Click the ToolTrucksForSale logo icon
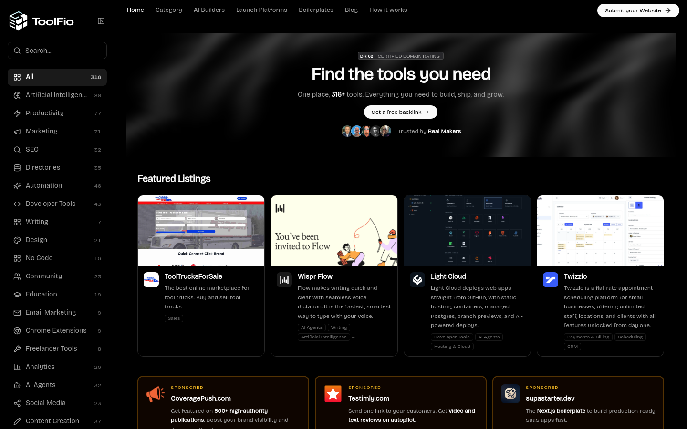This screenshot has height=429, width=687. coord(151,280)
